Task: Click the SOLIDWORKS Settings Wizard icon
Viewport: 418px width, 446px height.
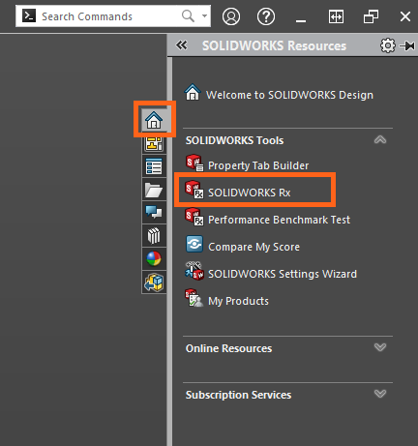Action: (x=194, y=271)
